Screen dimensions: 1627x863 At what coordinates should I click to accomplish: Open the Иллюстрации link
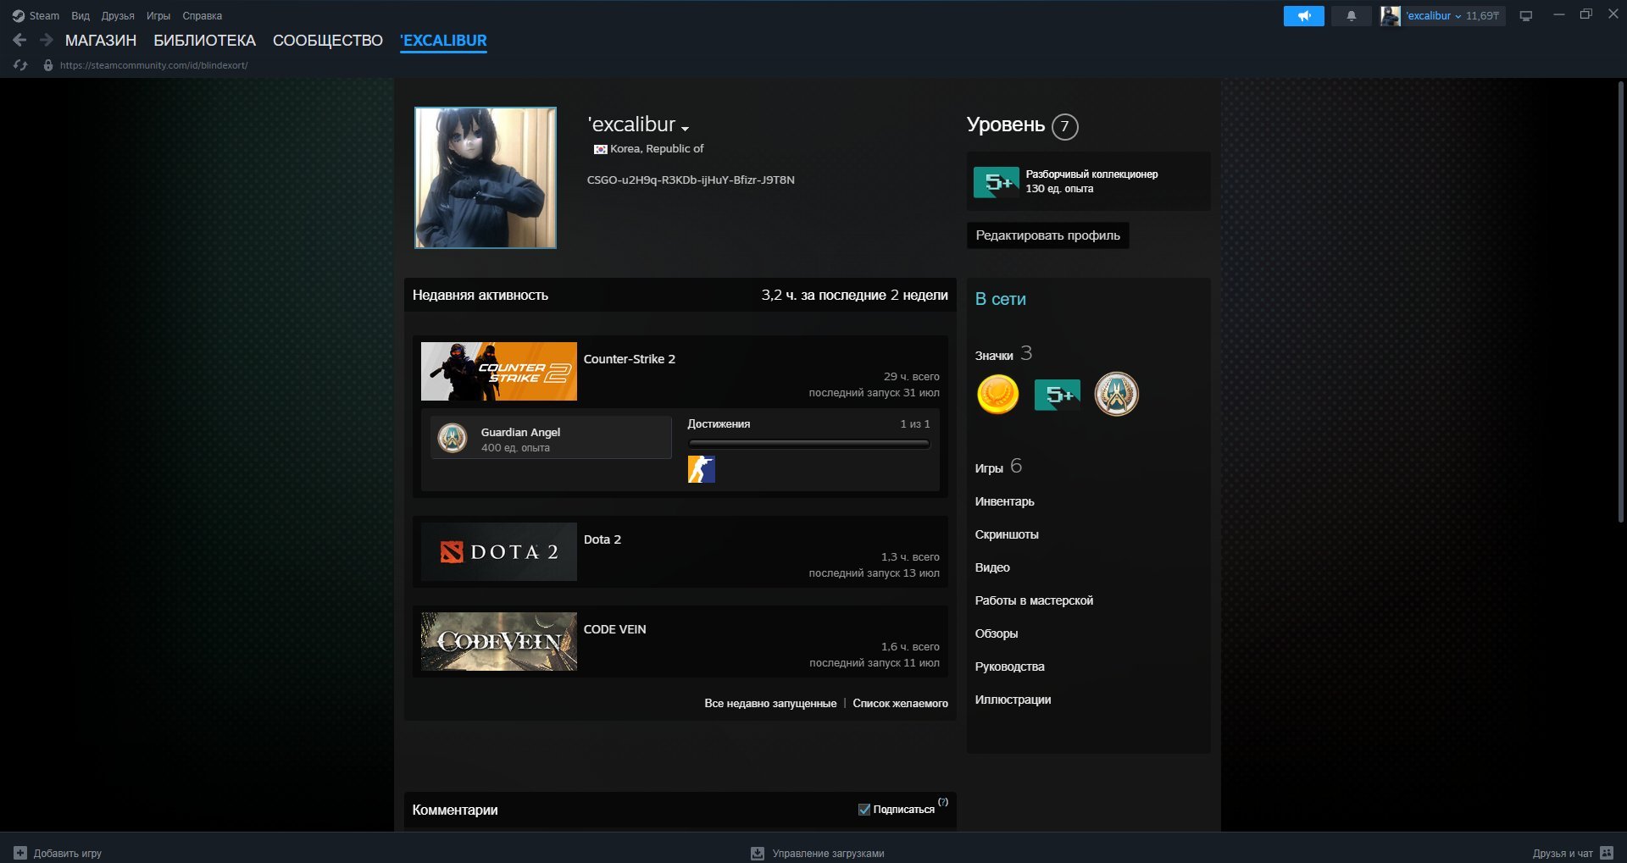pyautogui.click(x=1013, y=700)
